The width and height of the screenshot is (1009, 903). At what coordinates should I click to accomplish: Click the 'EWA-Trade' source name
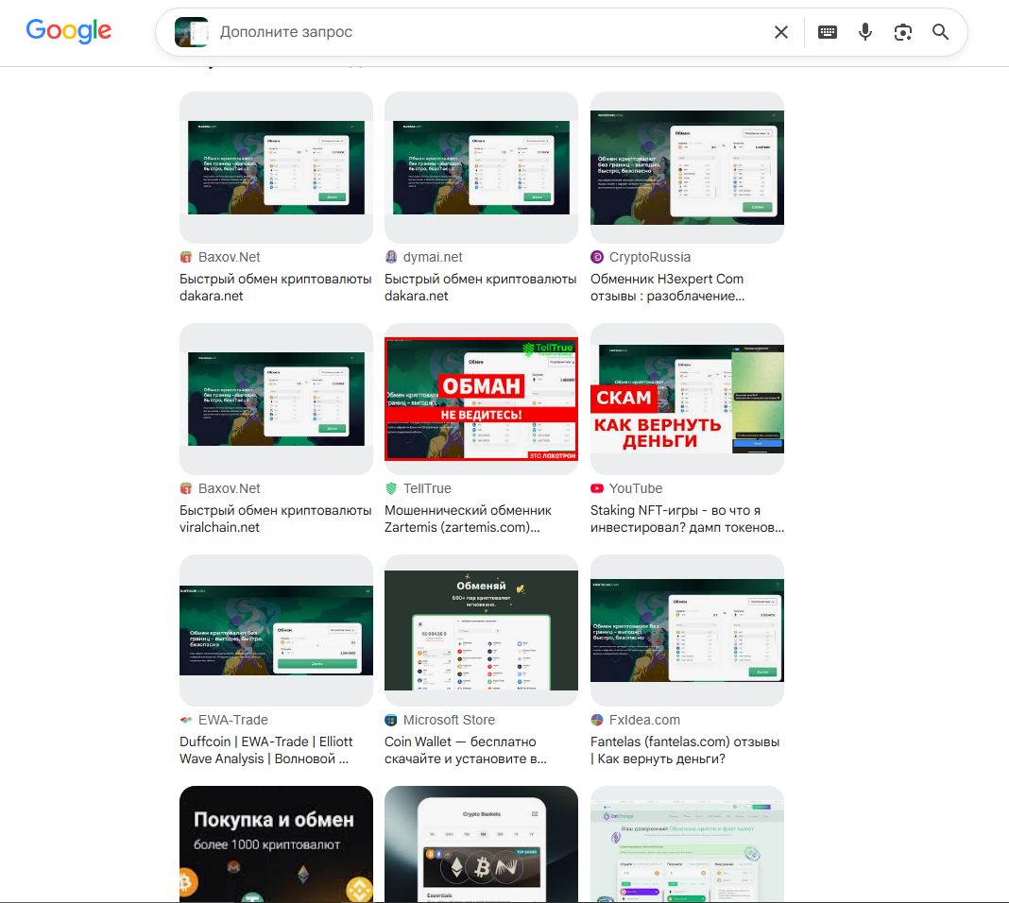click(233, 721)
